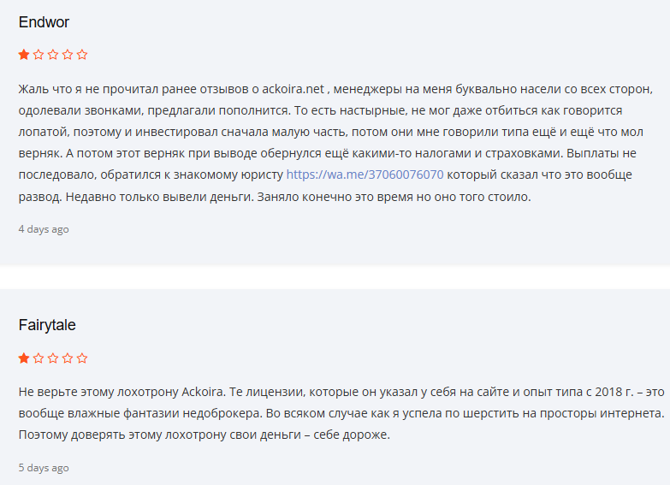
Task: Click the second star in Fairytale's rating
Action: [39, 358]
